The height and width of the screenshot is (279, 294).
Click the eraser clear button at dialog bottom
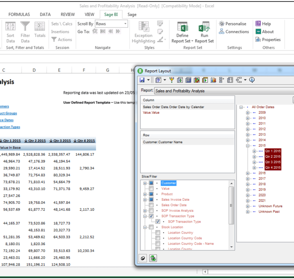click(x=143, y=258)
